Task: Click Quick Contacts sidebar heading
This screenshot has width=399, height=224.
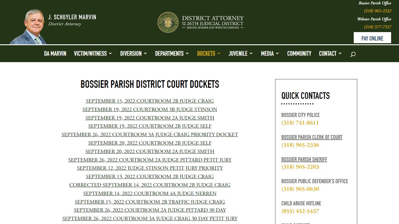Action: point(306,96)
